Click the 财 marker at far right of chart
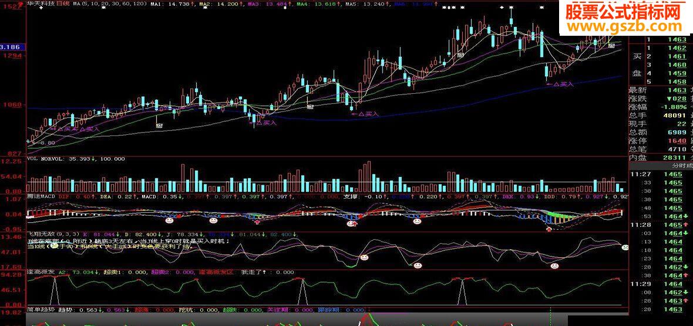This screenshot has height=326, width=693. pos(612,45)
